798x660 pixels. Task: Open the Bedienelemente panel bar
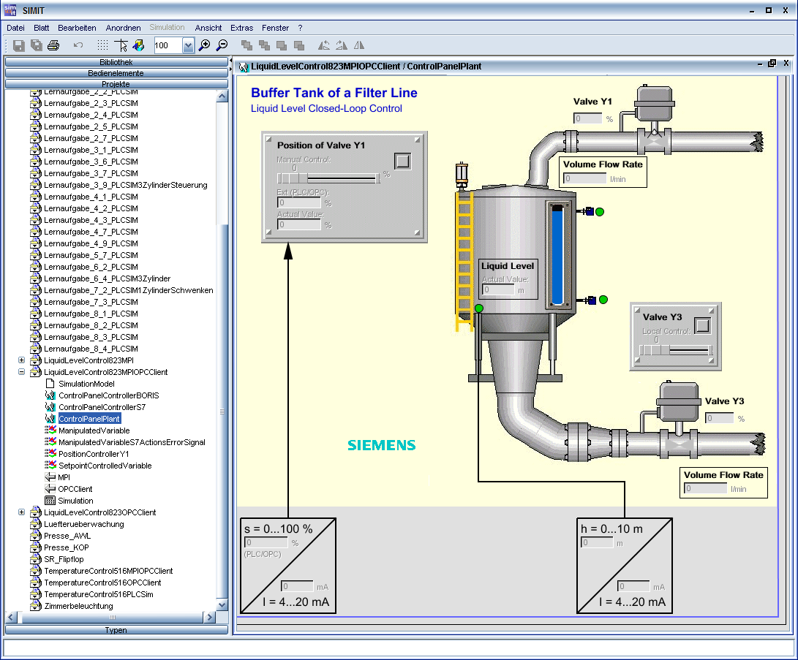tap(116, 73)
